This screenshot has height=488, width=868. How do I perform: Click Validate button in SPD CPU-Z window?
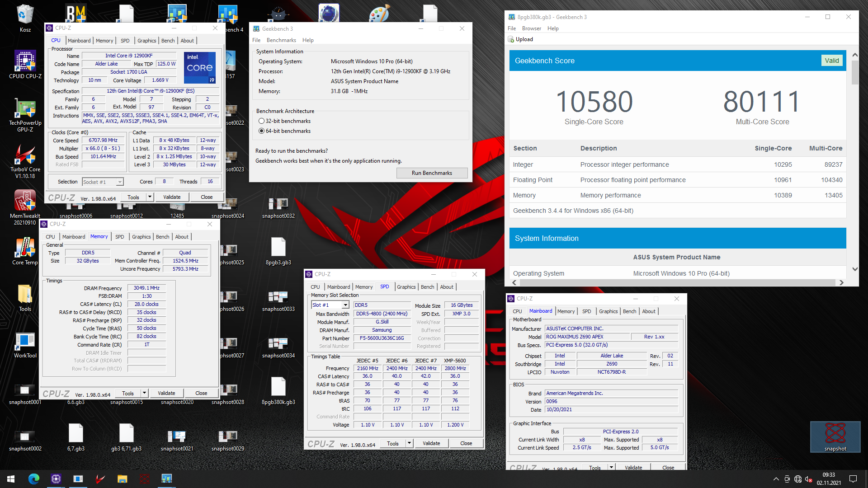pyautogui.click(x=431, y=443)
